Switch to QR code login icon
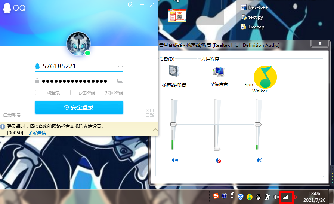The width and height of the screenshot is (334, 204). coord(150,113)
